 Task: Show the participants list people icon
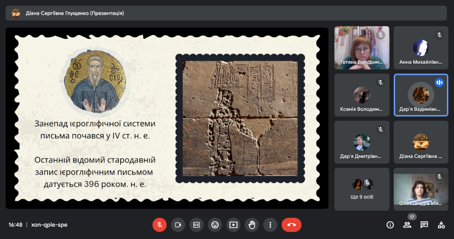pyautogui.click(x=407, y=225)
